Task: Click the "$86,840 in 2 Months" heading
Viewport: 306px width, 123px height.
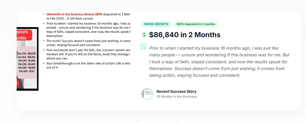Action: [x=185, y=35]
